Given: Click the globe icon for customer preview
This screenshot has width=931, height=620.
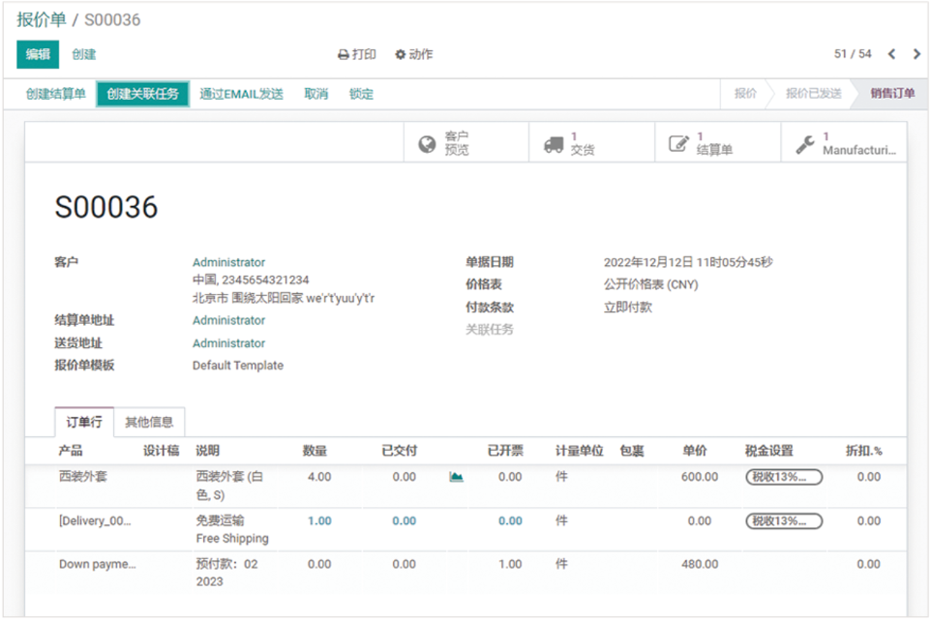Looking at the screenshot, I should (427, 144).
